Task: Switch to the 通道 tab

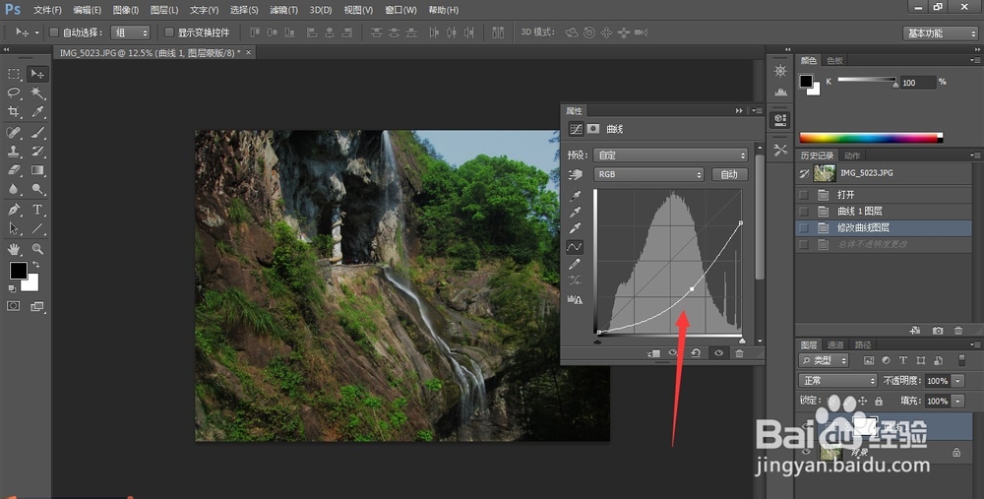Action: (x=834, y=344)
